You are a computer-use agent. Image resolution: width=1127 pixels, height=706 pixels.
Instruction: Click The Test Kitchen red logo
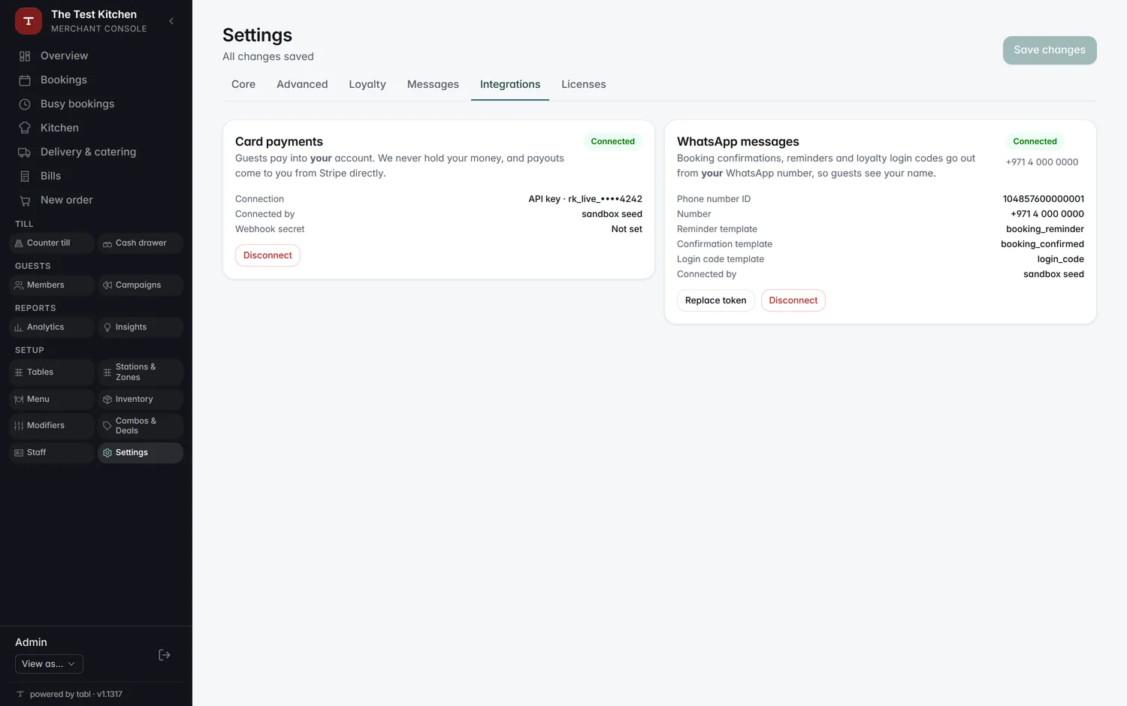coord(29,21)
